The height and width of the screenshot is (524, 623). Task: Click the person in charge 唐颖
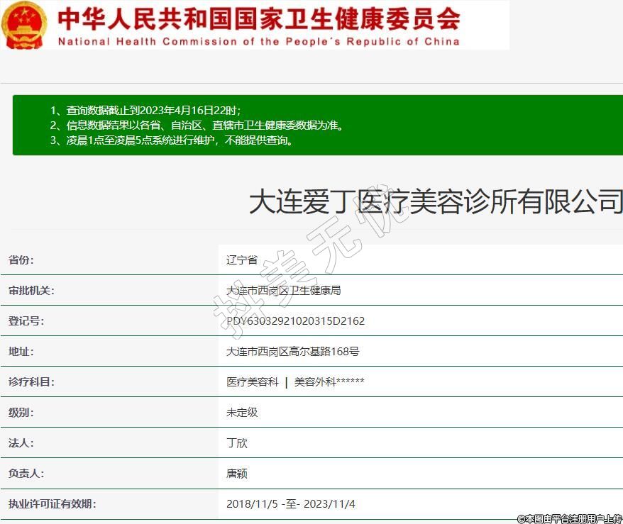[x=237, y=474]
